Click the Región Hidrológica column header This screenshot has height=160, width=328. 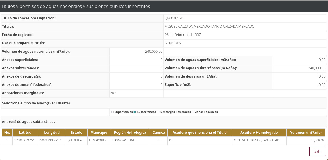pyautogui.click(x=130, y=133)
